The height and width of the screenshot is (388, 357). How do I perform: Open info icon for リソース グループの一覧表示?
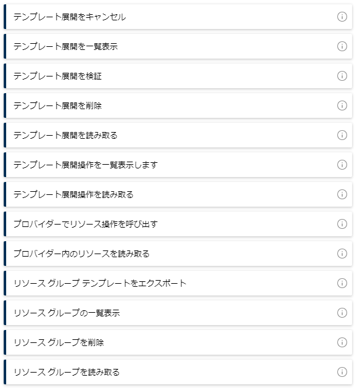click(342, 313)
